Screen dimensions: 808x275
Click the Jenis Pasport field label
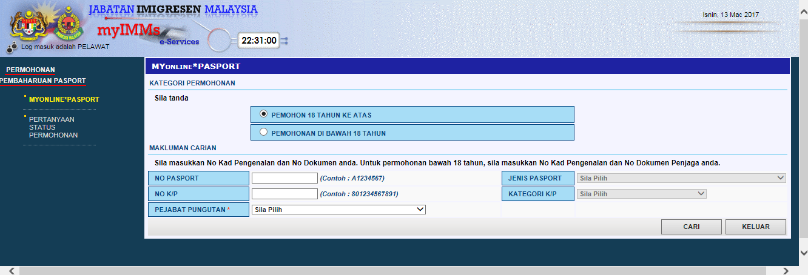click(538, 178)
